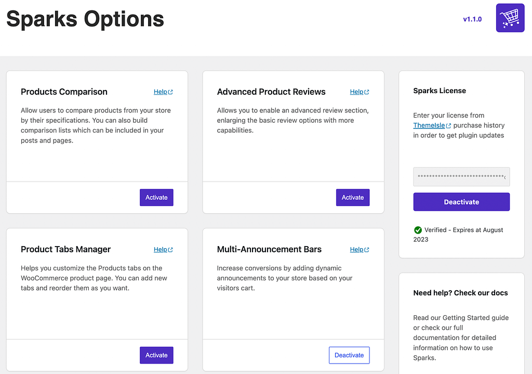Screen dimensions: 532x374
Task: Activate the Products Comparison module
Action: pos(156,197)
